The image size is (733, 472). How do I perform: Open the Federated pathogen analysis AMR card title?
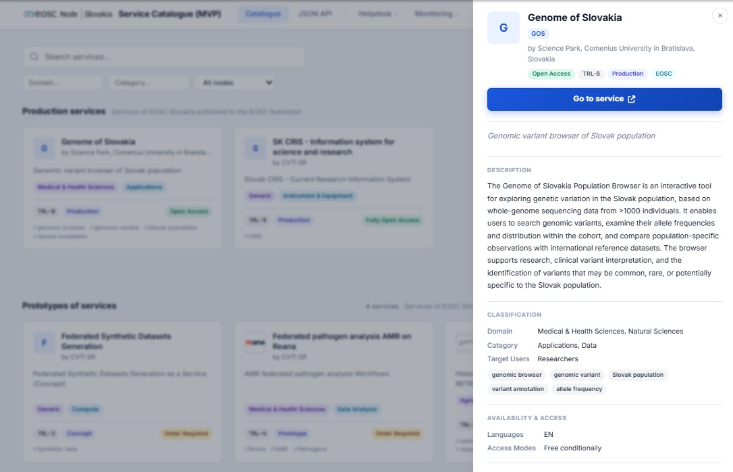point(342,341)
